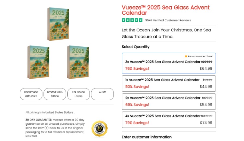Click the 30-day money back guarantee badge
Image resolution: width=244 pixels, height=141 pixels.
click(x=100, y=128)
